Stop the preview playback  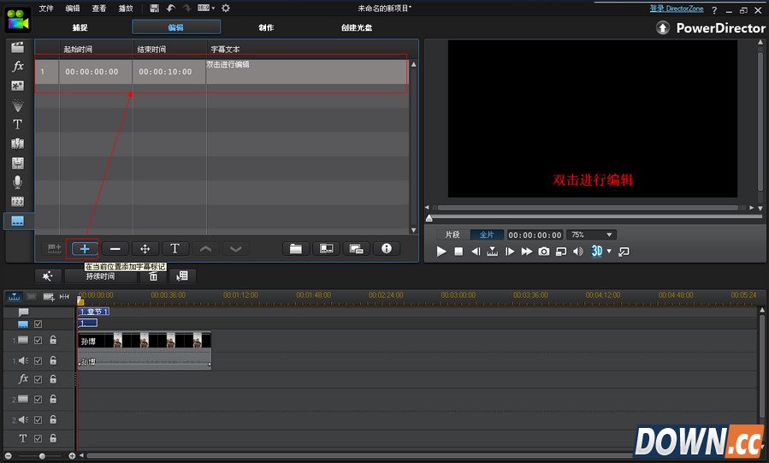click(458, 252)
